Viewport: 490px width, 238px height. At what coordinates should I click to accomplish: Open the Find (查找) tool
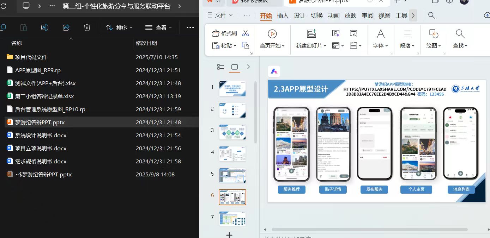460,39
